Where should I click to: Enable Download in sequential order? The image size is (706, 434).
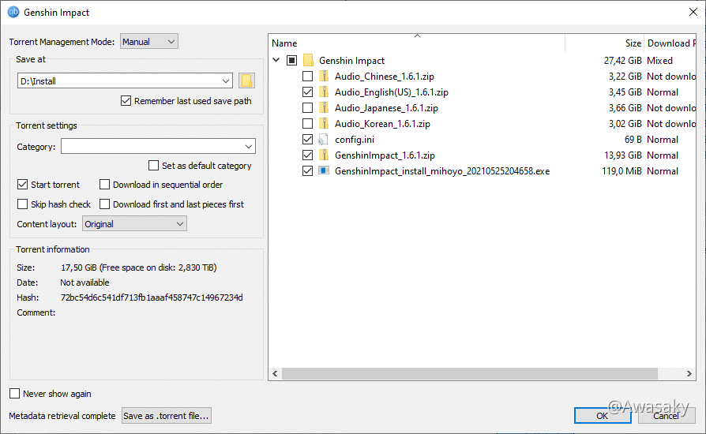(104, 185)
